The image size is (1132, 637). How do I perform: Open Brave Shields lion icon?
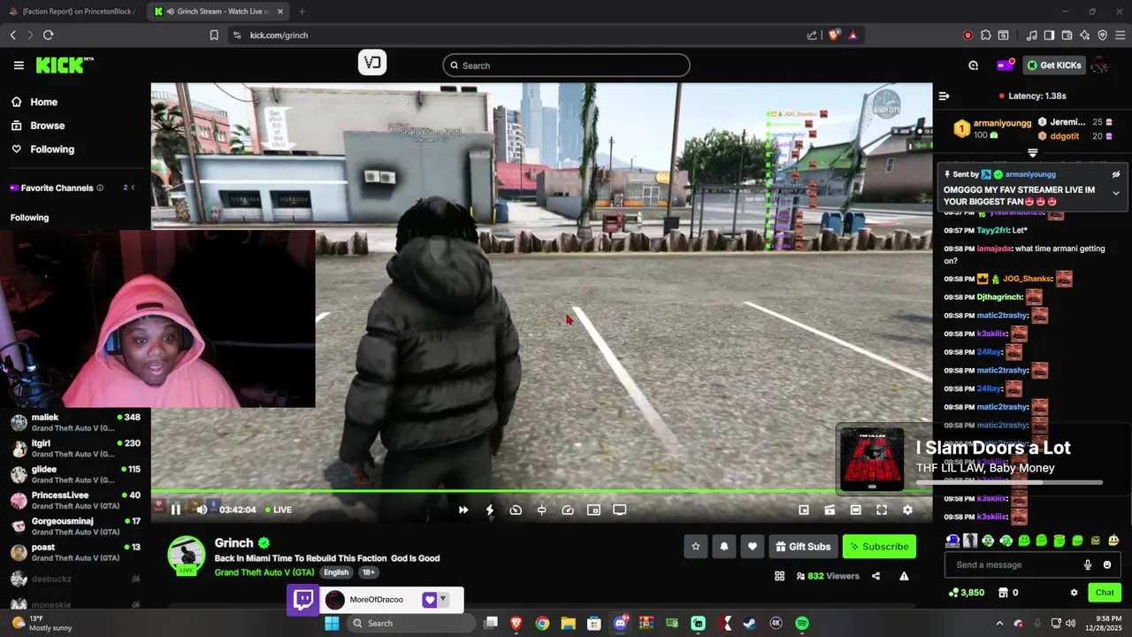coord(834,35)
